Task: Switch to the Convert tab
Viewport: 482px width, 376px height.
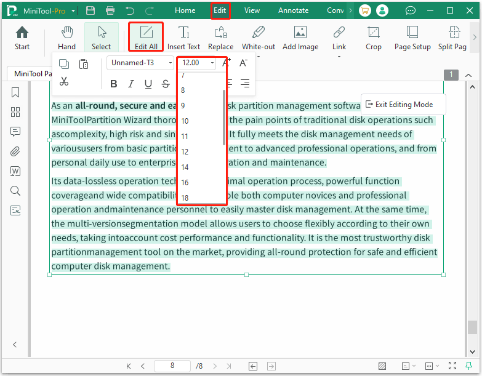Action: (335, 10)
